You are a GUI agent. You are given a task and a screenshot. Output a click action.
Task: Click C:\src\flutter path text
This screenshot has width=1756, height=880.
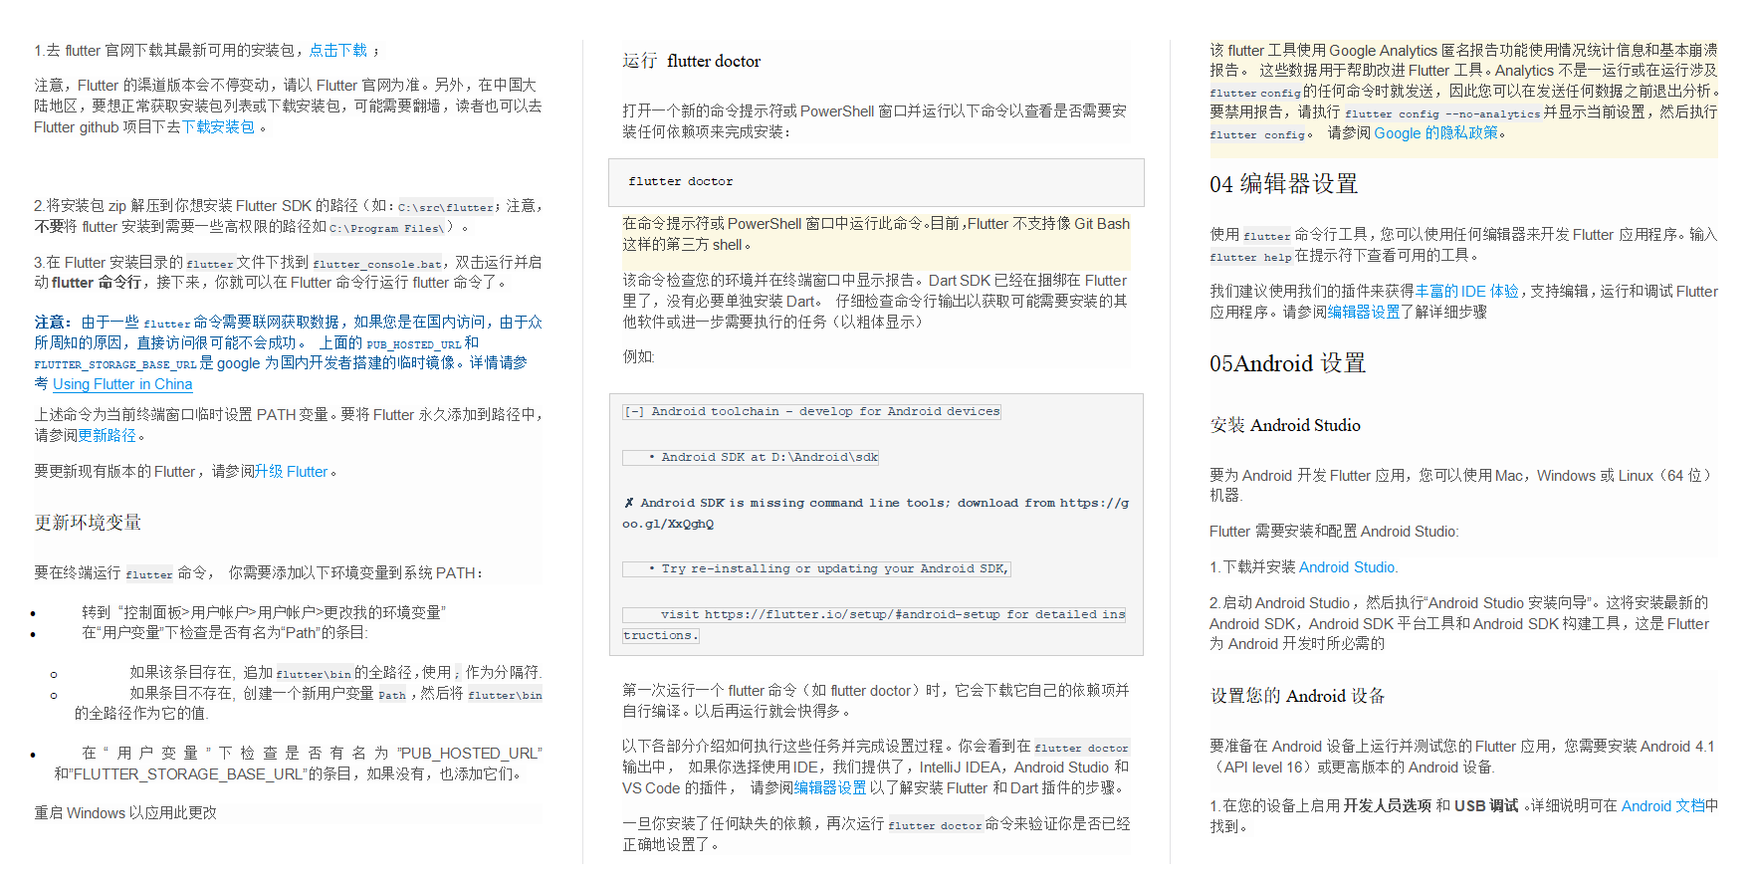coord(446,207)
